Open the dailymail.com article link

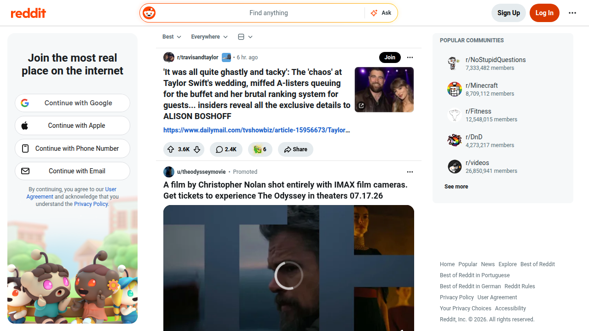pyautogui.click(x=257, y=130)
